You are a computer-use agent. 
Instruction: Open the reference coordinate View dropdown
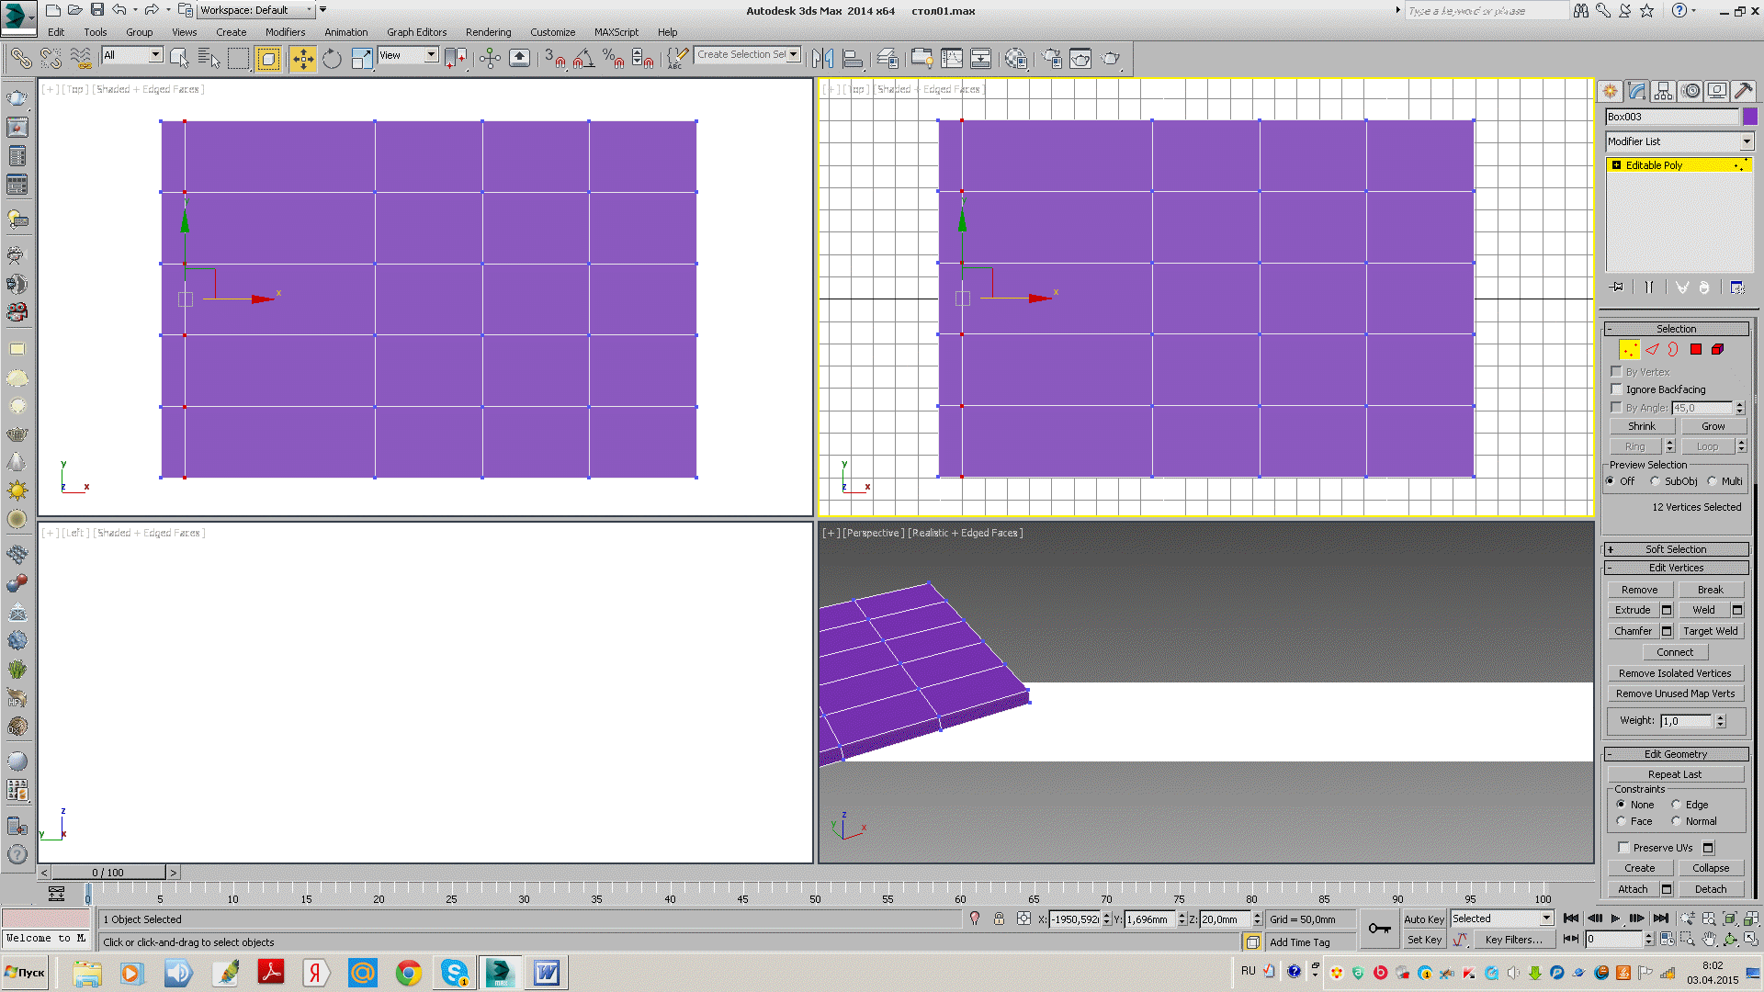tap(408, 56)
